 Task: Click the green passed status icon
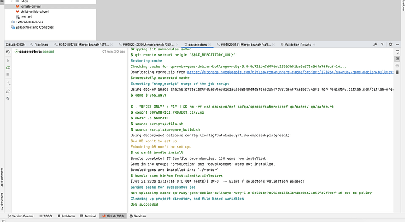click(x=16, y=52)
